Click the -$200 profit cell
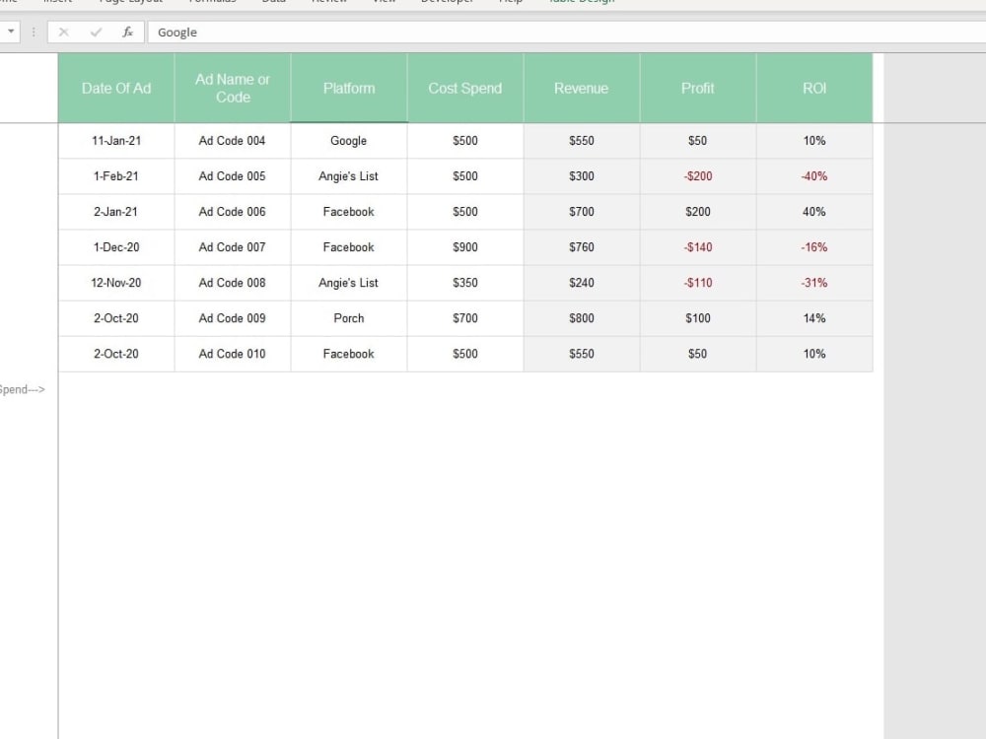986x739 pixels. coord(698,176)
